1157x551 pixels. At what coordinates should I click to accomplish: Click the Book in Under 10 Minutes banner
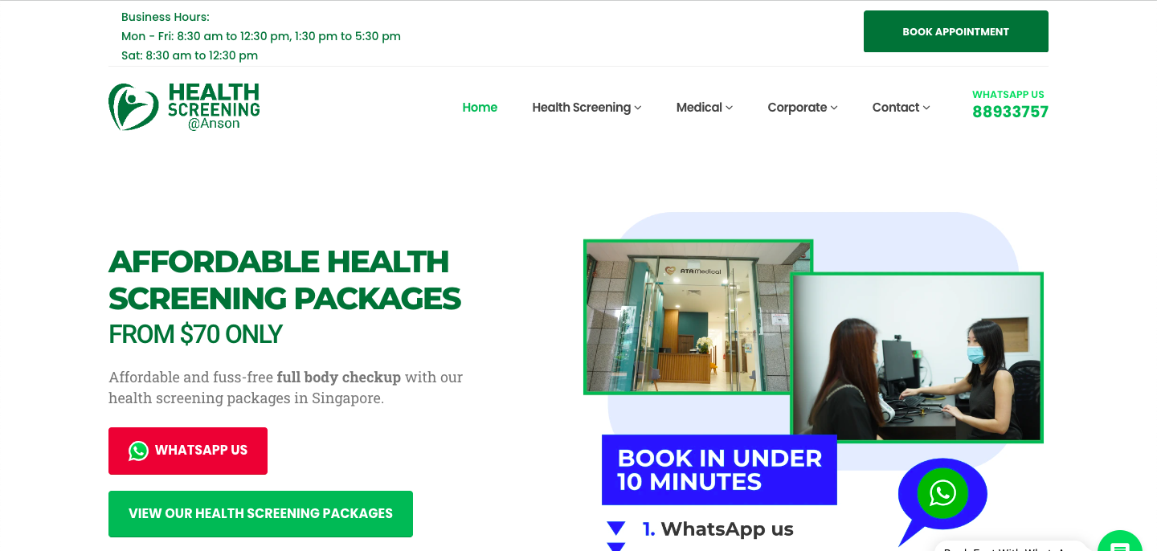click(x=719, y=470)
